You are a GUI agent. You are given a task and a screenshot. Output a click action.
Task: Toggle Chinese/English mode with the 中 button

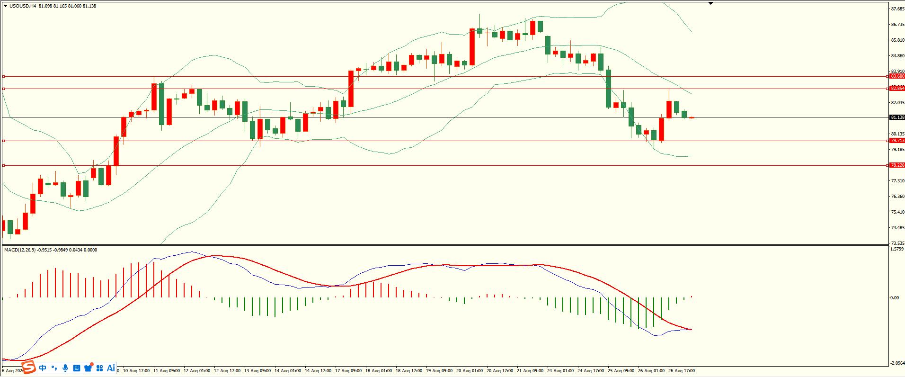coord(43,368)
